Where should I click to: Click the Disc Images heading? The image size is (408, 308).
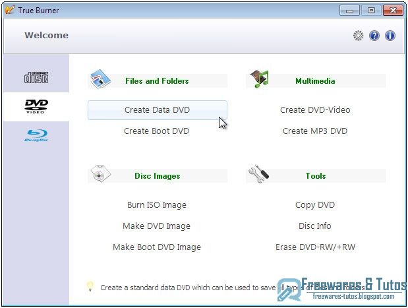coord(157,176)
